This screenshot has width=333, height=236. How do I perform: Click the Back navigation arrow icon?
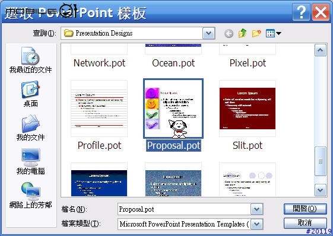click(229, 33)
